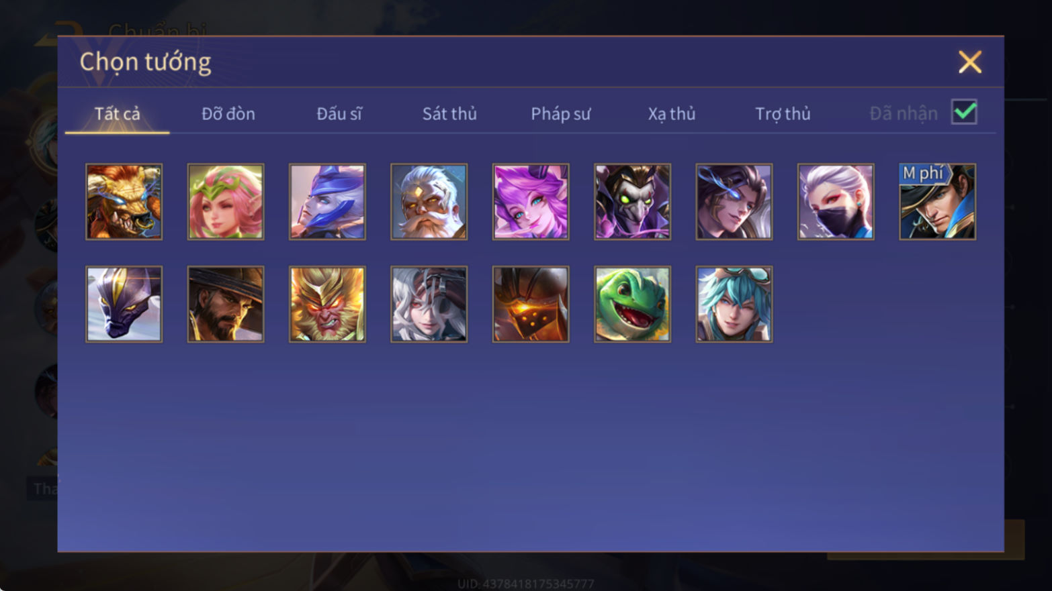1052x591 pixels.
Task: Filter heroes by 'Pháp sư' tab
Action: [x=560, y=114]
